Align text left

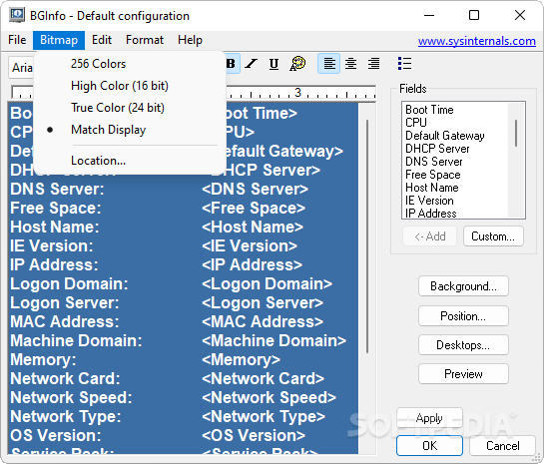click(329, 64)
